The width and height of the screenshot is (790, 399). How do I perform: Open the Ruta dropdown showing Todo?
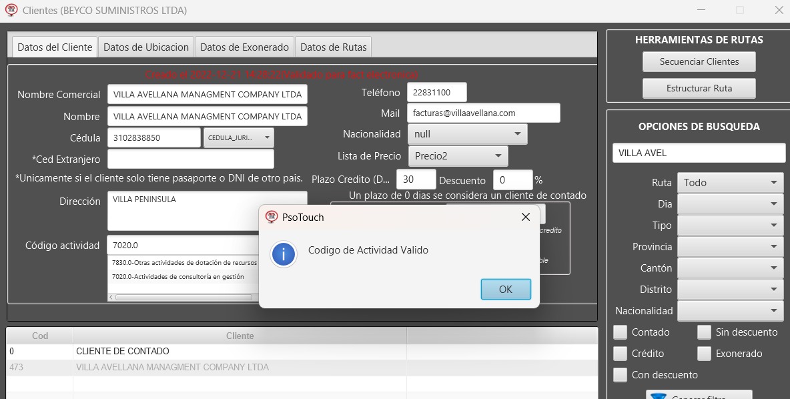point(730,183)
